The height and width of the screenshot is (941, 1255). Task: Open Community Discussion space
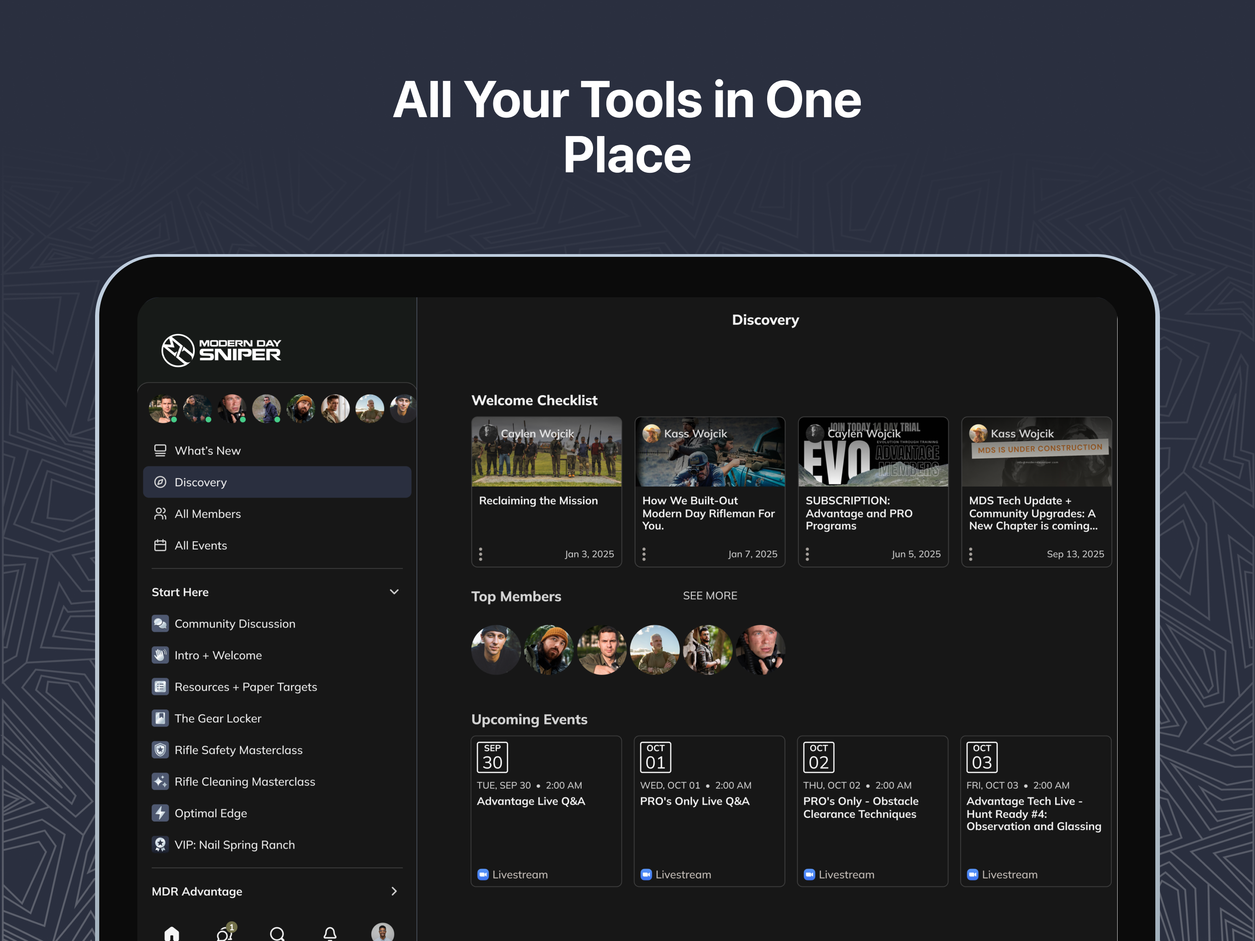pyautogui.click(x=277, y=624)
